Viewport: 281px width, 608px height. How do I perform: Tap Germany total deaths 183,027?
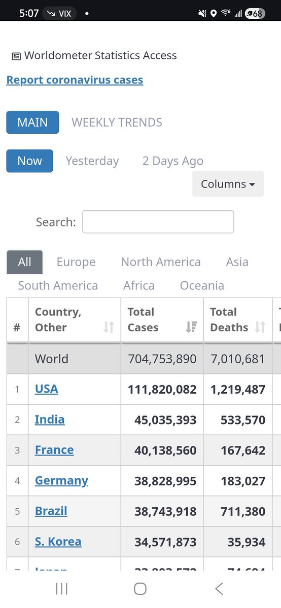pyautogui.click(x=243, y=481)
